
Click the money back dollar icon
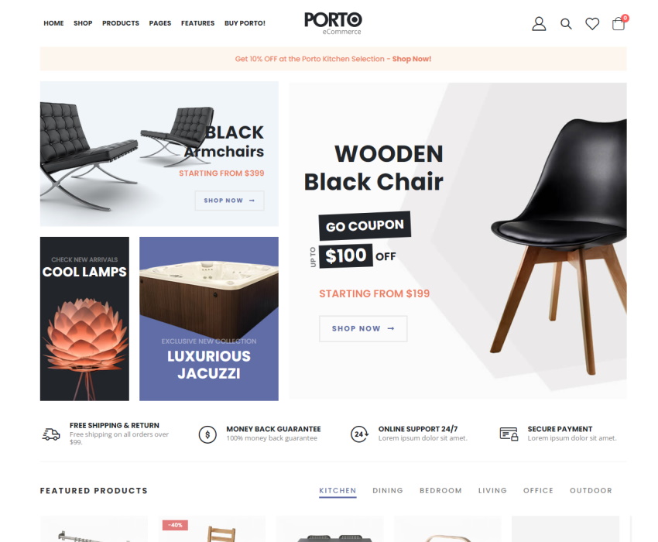[x=207, y=434]
